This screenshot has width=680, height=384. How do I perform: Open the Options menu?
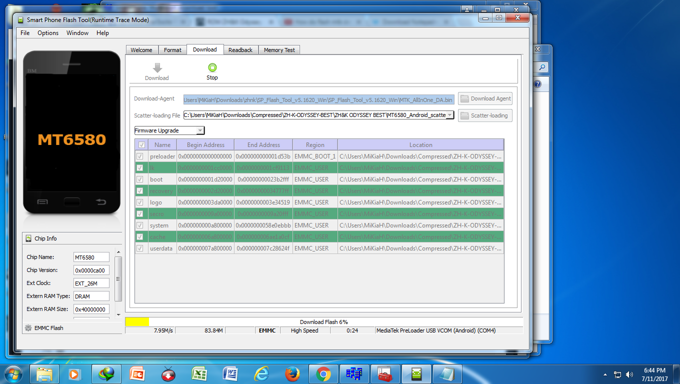pos(48,33)
